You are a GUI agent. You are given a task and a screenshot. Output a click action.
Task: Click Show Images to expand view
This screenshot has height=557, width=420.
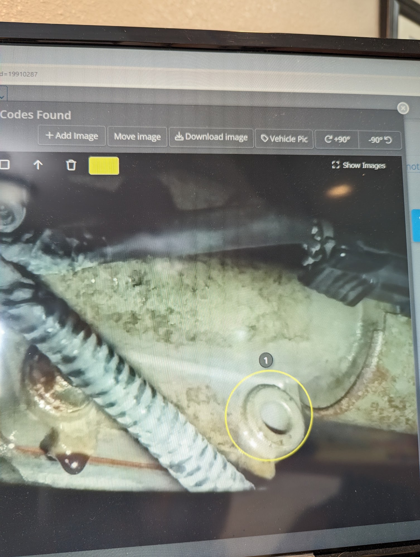pos(358,165)
